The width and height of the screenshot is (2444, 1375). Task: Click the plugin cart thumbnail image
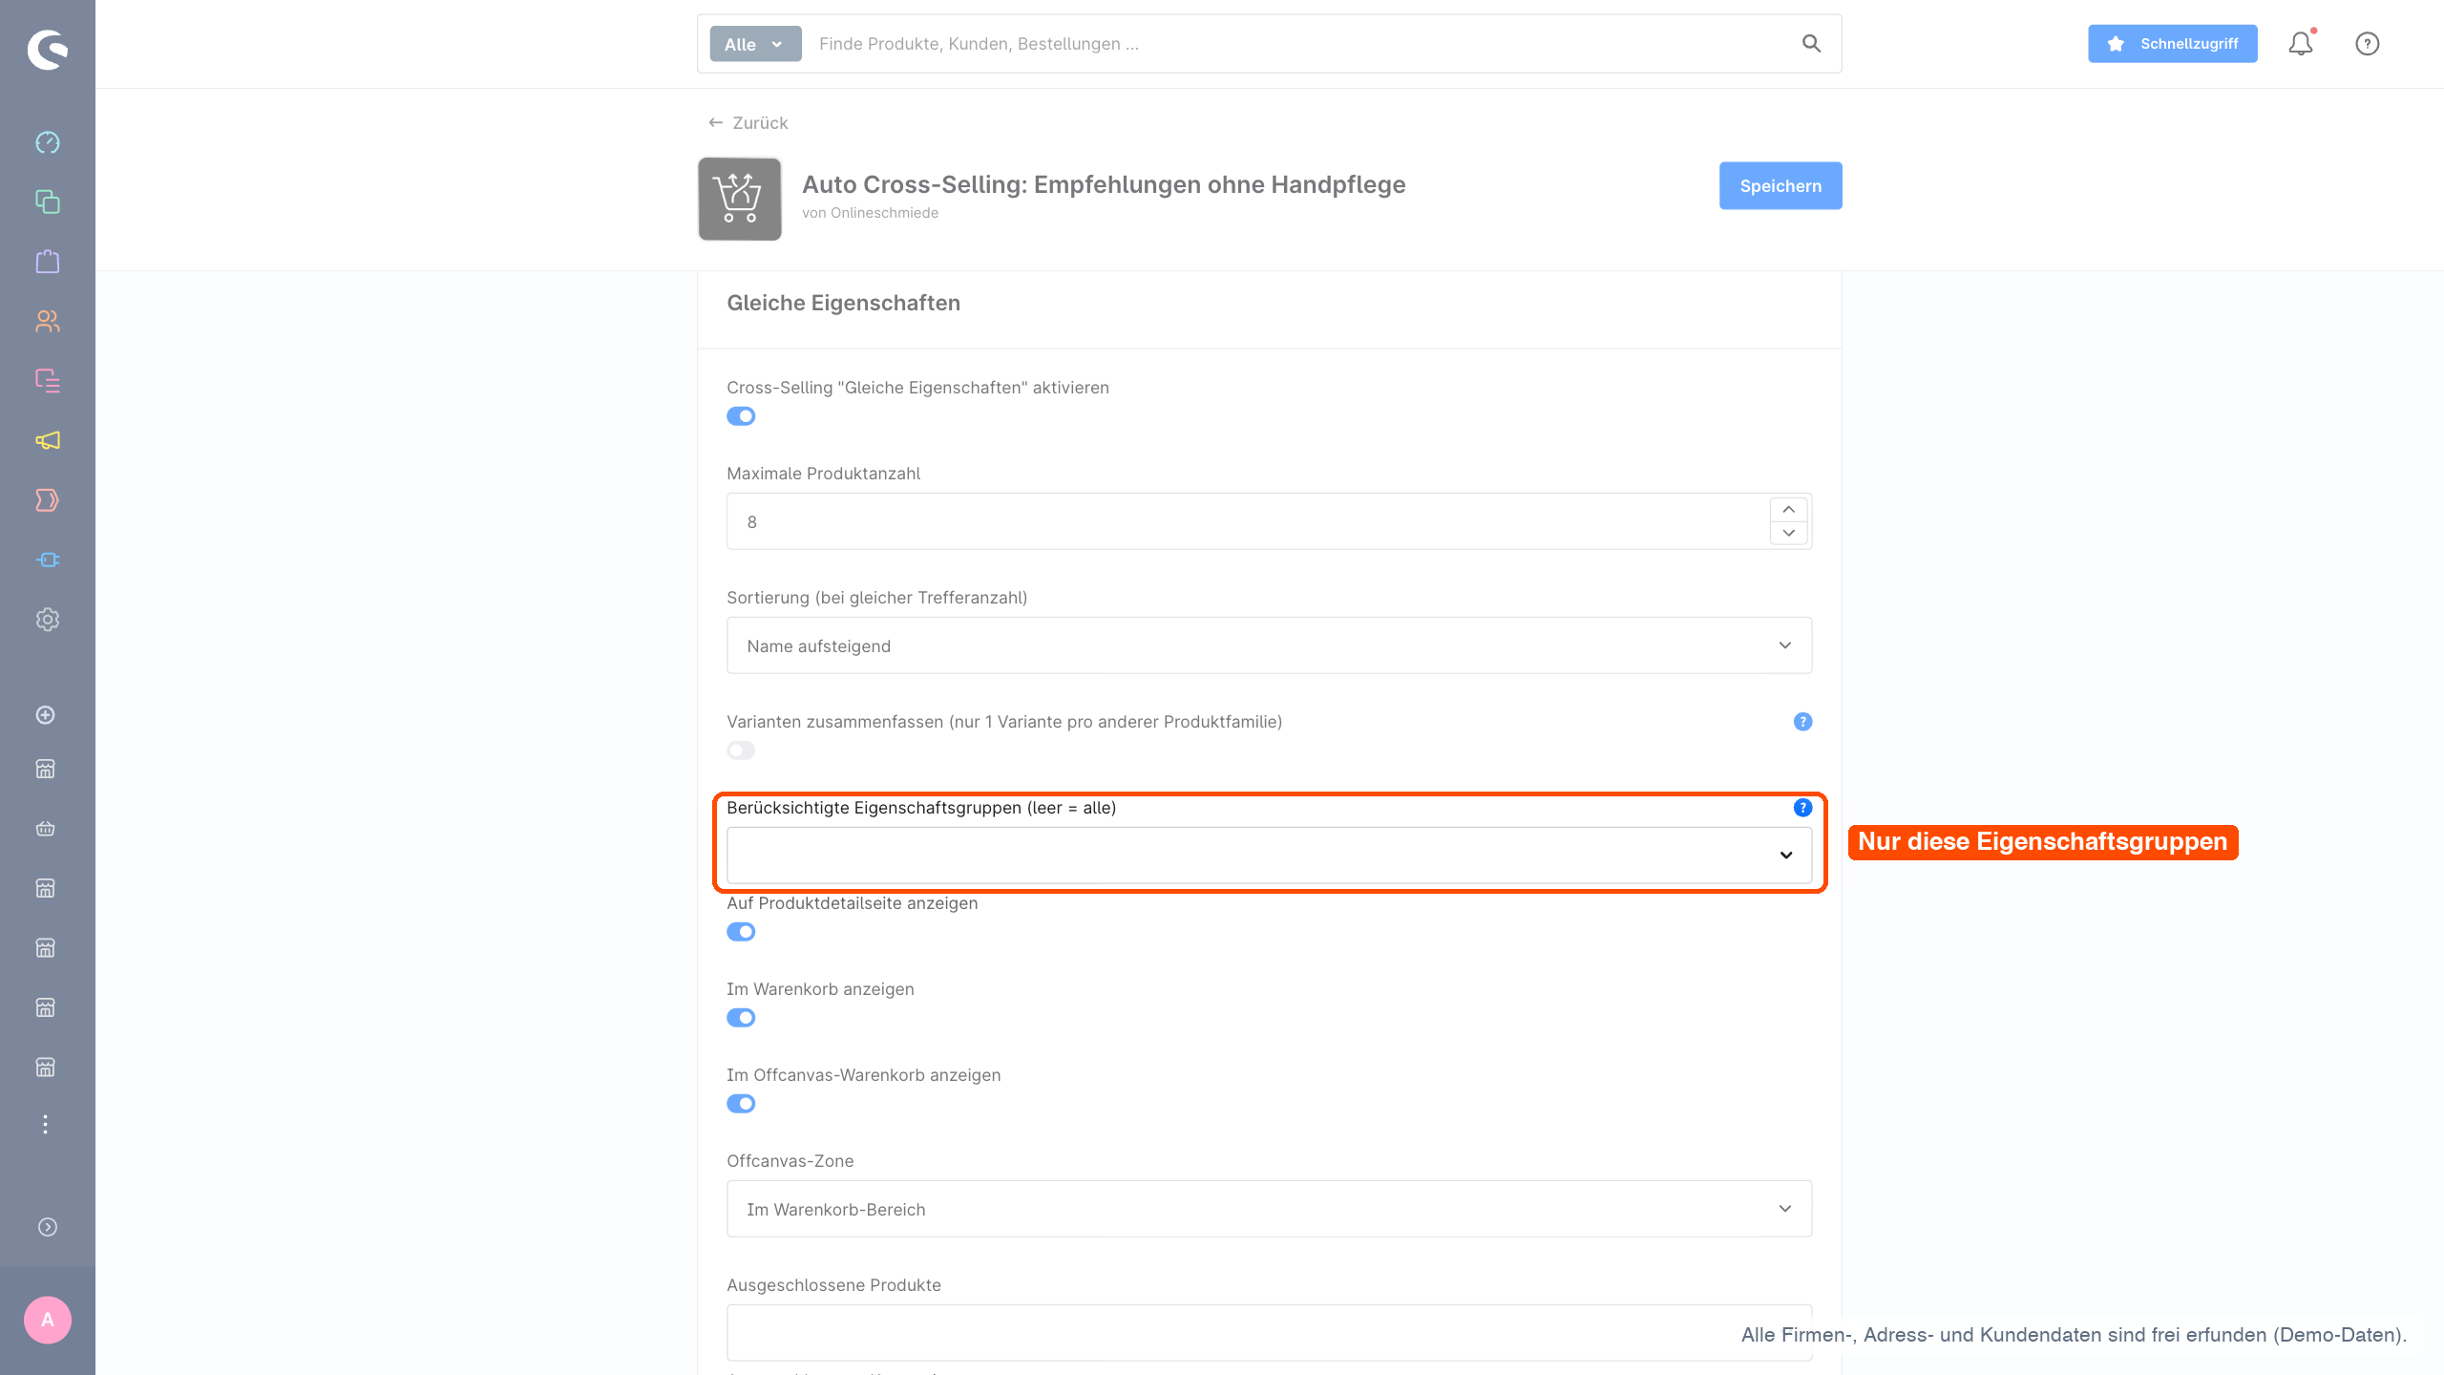[740, 199]
